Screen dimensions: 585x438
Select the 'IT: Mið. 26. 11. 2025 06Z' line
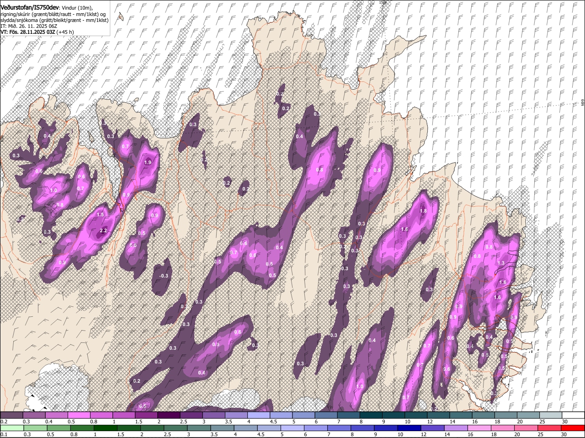coord(29,26)
